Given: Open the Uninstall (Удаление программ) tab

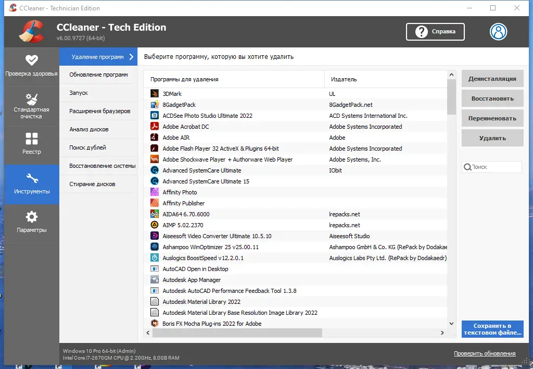Looking at the screenshot, I should [x=98, y=57].
